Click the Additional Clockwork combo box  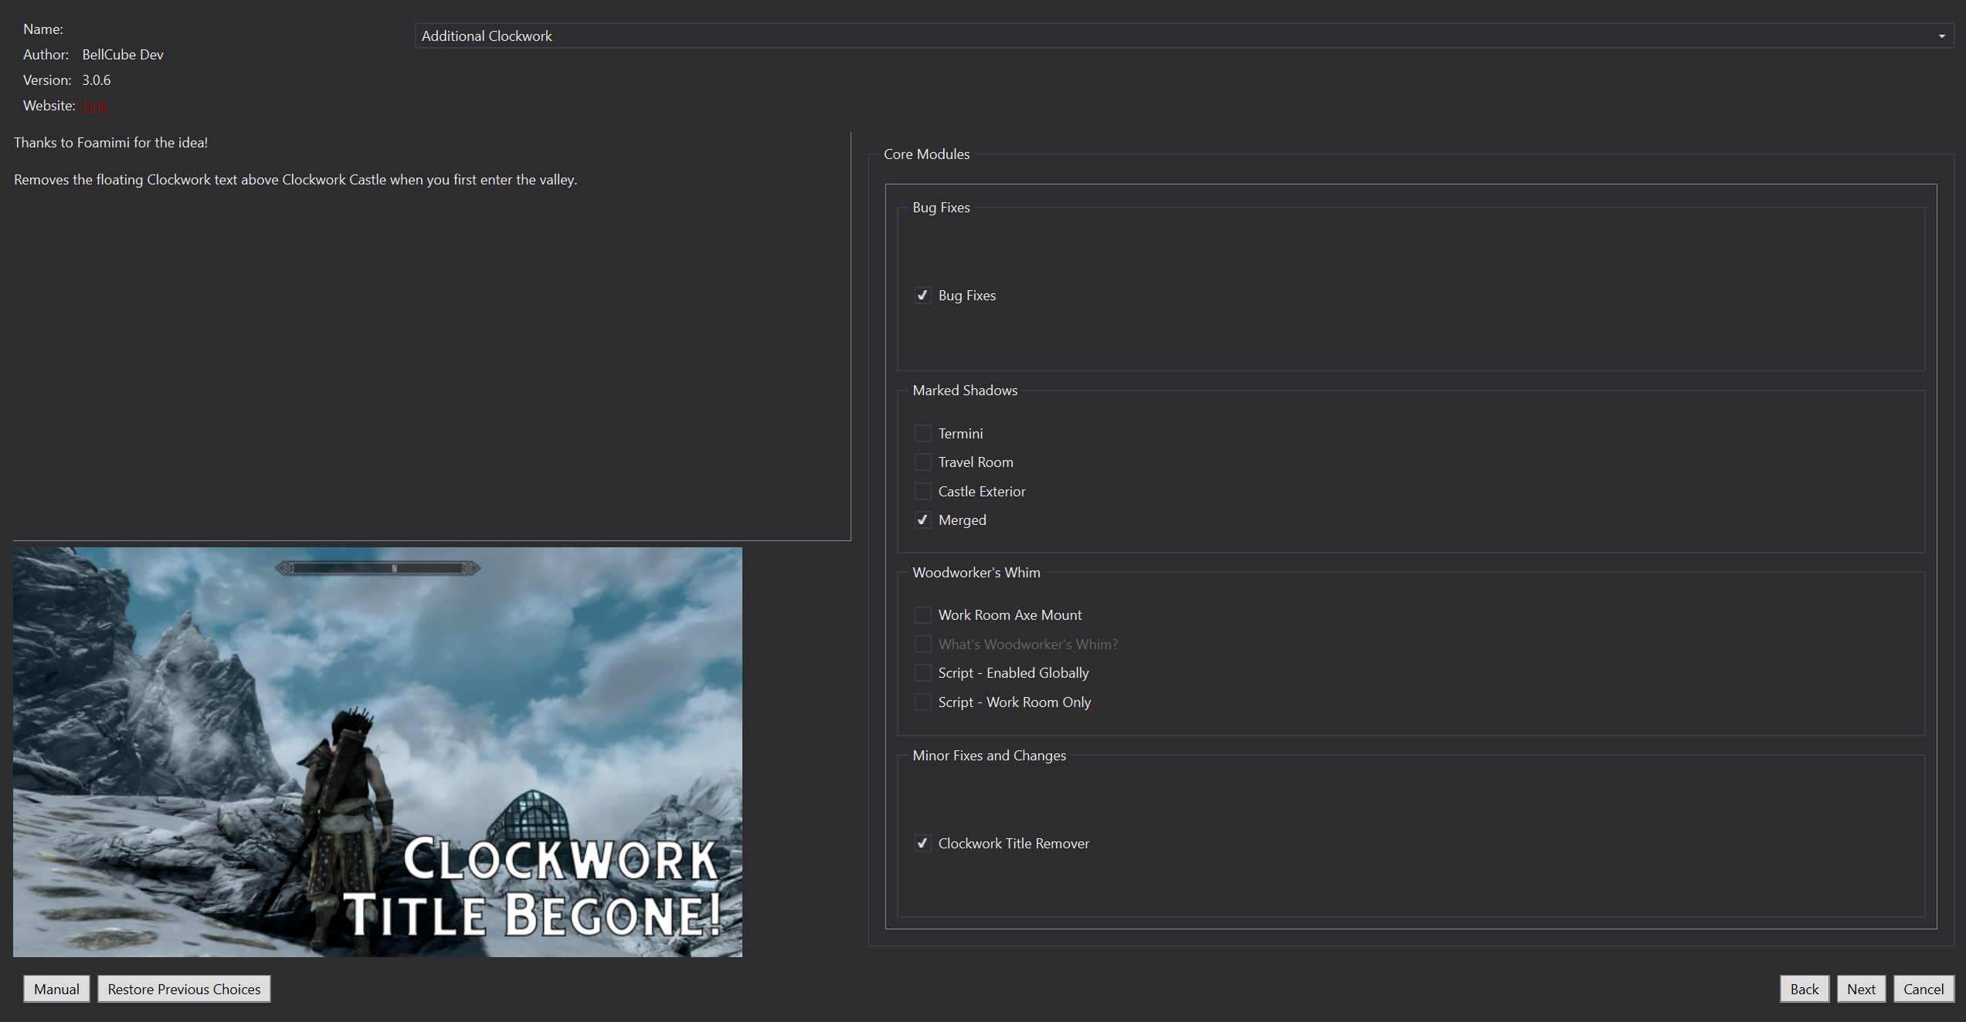1184,36
